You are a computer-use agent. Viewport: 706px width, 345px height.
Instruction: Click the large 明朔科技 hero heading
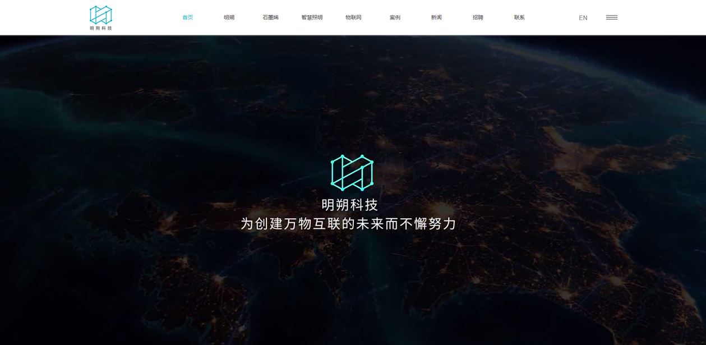pos(350,205)
